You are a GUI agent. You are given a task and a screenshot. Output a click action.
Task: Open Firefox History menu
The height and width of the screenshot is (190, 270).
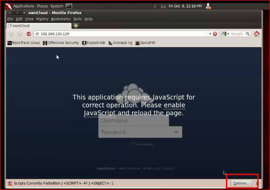click(42, 19)
